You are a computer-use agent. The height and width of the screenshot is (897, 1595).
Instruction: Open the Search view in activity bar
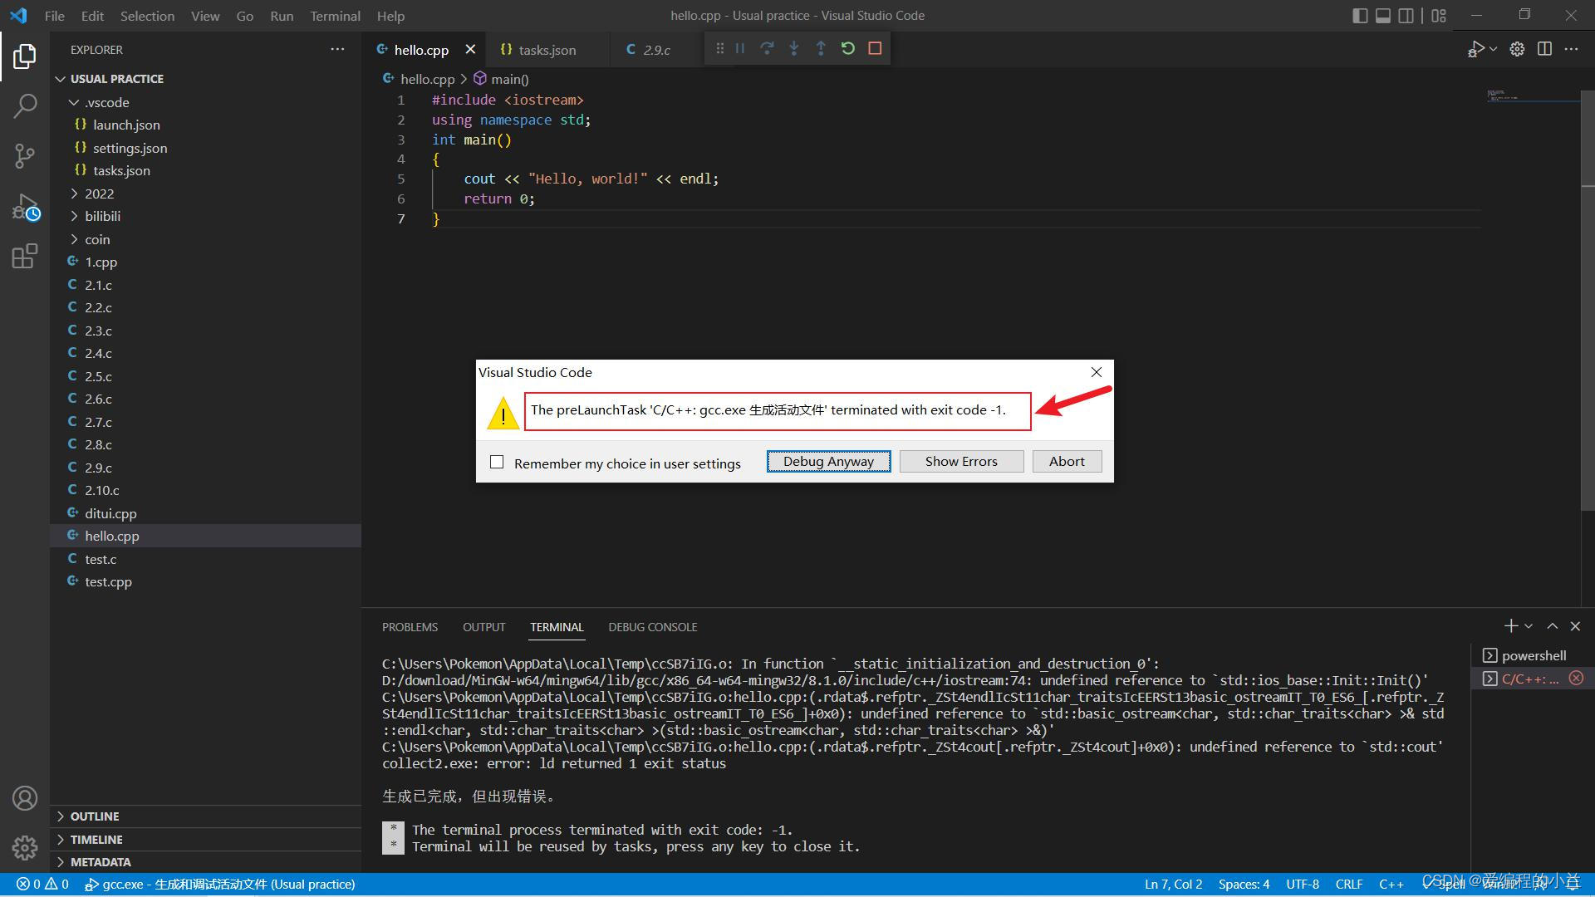25,105
